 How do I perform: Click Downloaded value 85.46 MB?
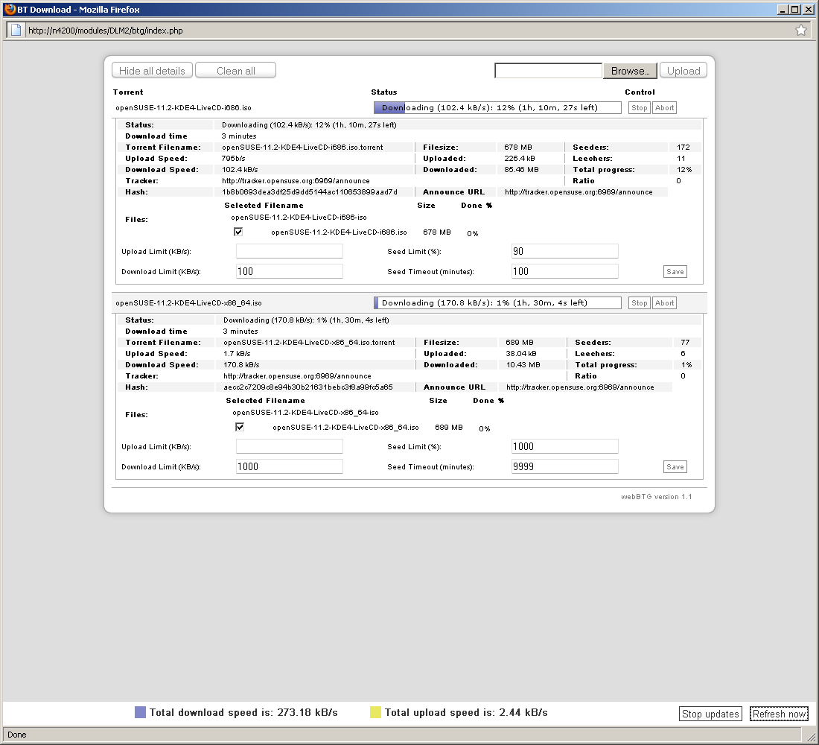point(521,170)
